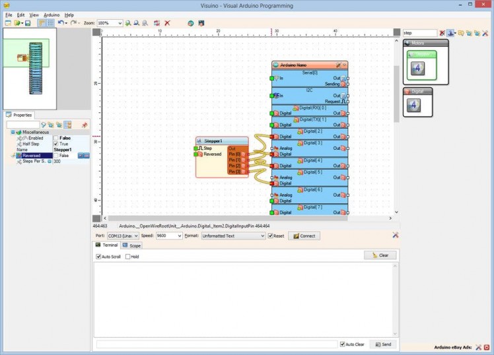Open the Zoom percentage dropdown

[x=120, y=23]
